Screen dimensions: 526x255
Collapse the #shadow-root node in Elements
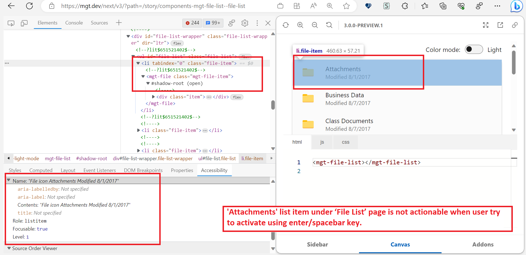(148, 83)
